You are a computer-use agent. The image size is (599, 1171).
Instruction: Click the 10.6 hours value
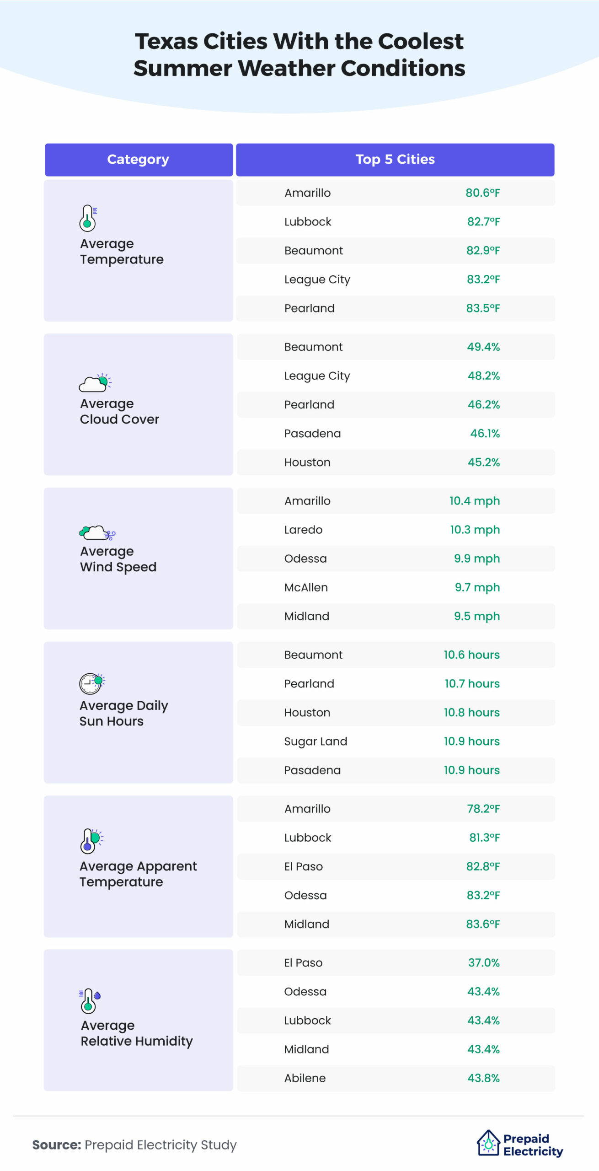click(x=472, y=655)
